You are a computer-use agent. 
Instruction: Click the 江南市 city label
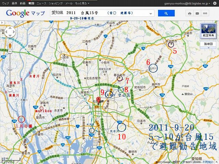coord(87,41)
